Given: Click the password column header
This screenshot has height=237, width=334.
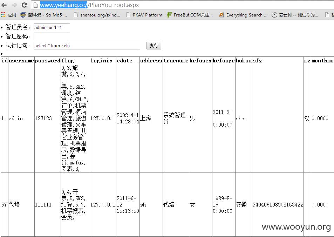Looking at the screenshot, I should click(48, 61).
